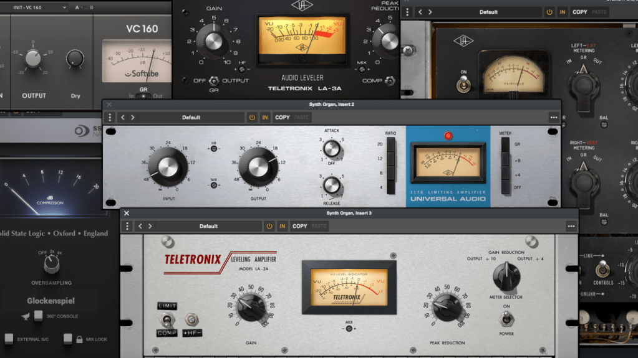638x358 pixels.
Task: Open the vertical dots menu on the LA-2A header
Action: point(127,226)
